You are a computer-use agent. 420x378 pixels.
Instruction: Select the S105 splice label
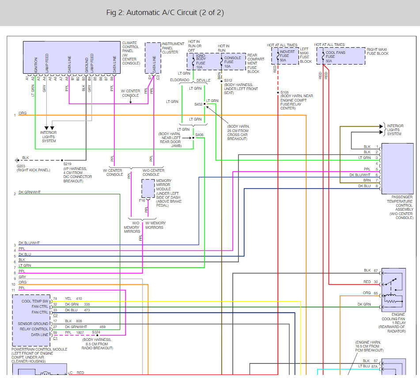284,92
